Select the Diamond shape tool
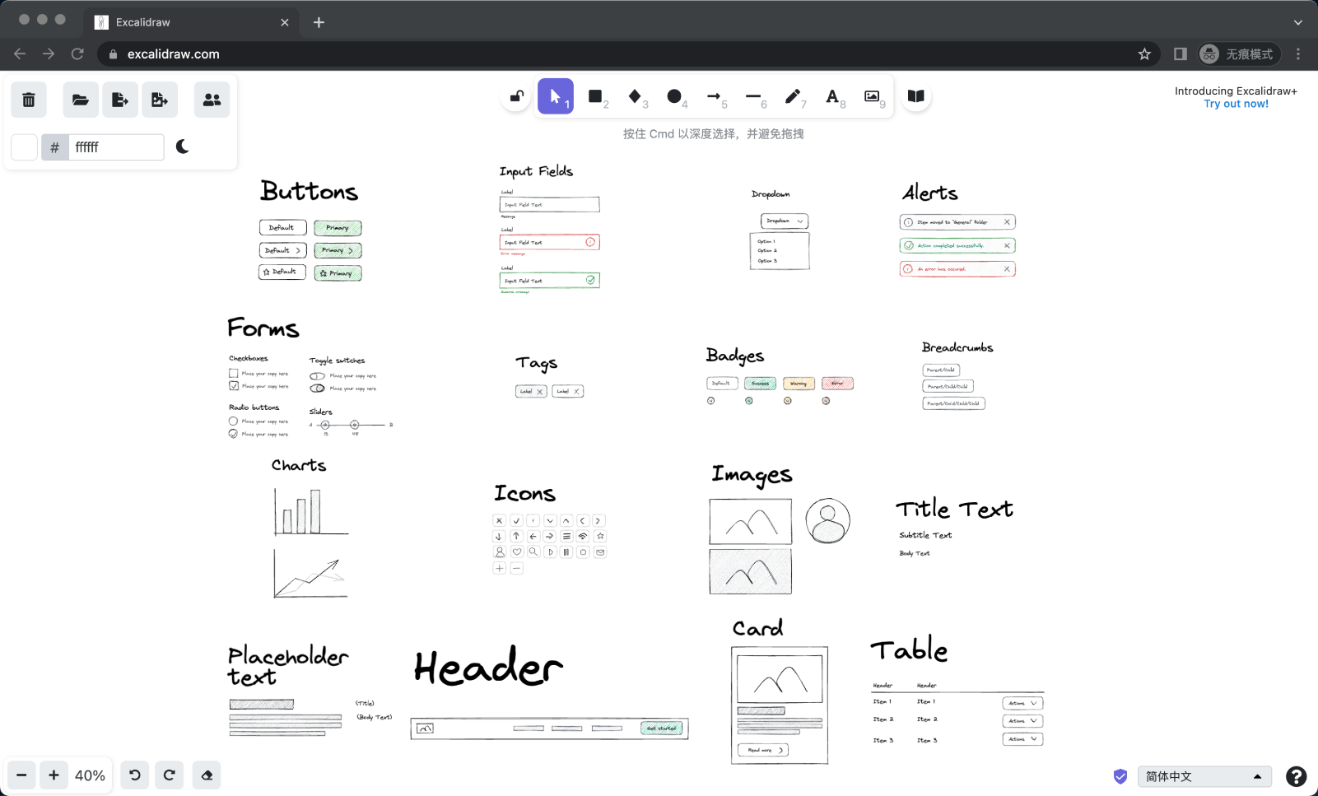Image resolution: width=1318 pixels, height=796 pixels. click(x=635, y=96)
